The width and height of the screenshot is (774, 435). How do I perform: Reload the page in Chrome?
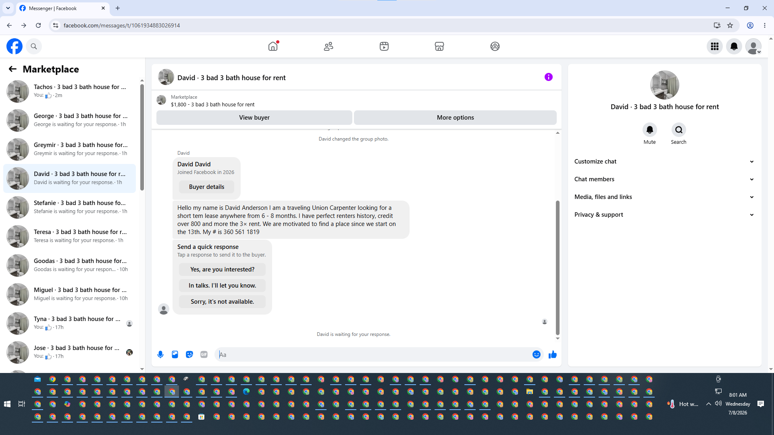pyautogui.click(x=38, y=25)
